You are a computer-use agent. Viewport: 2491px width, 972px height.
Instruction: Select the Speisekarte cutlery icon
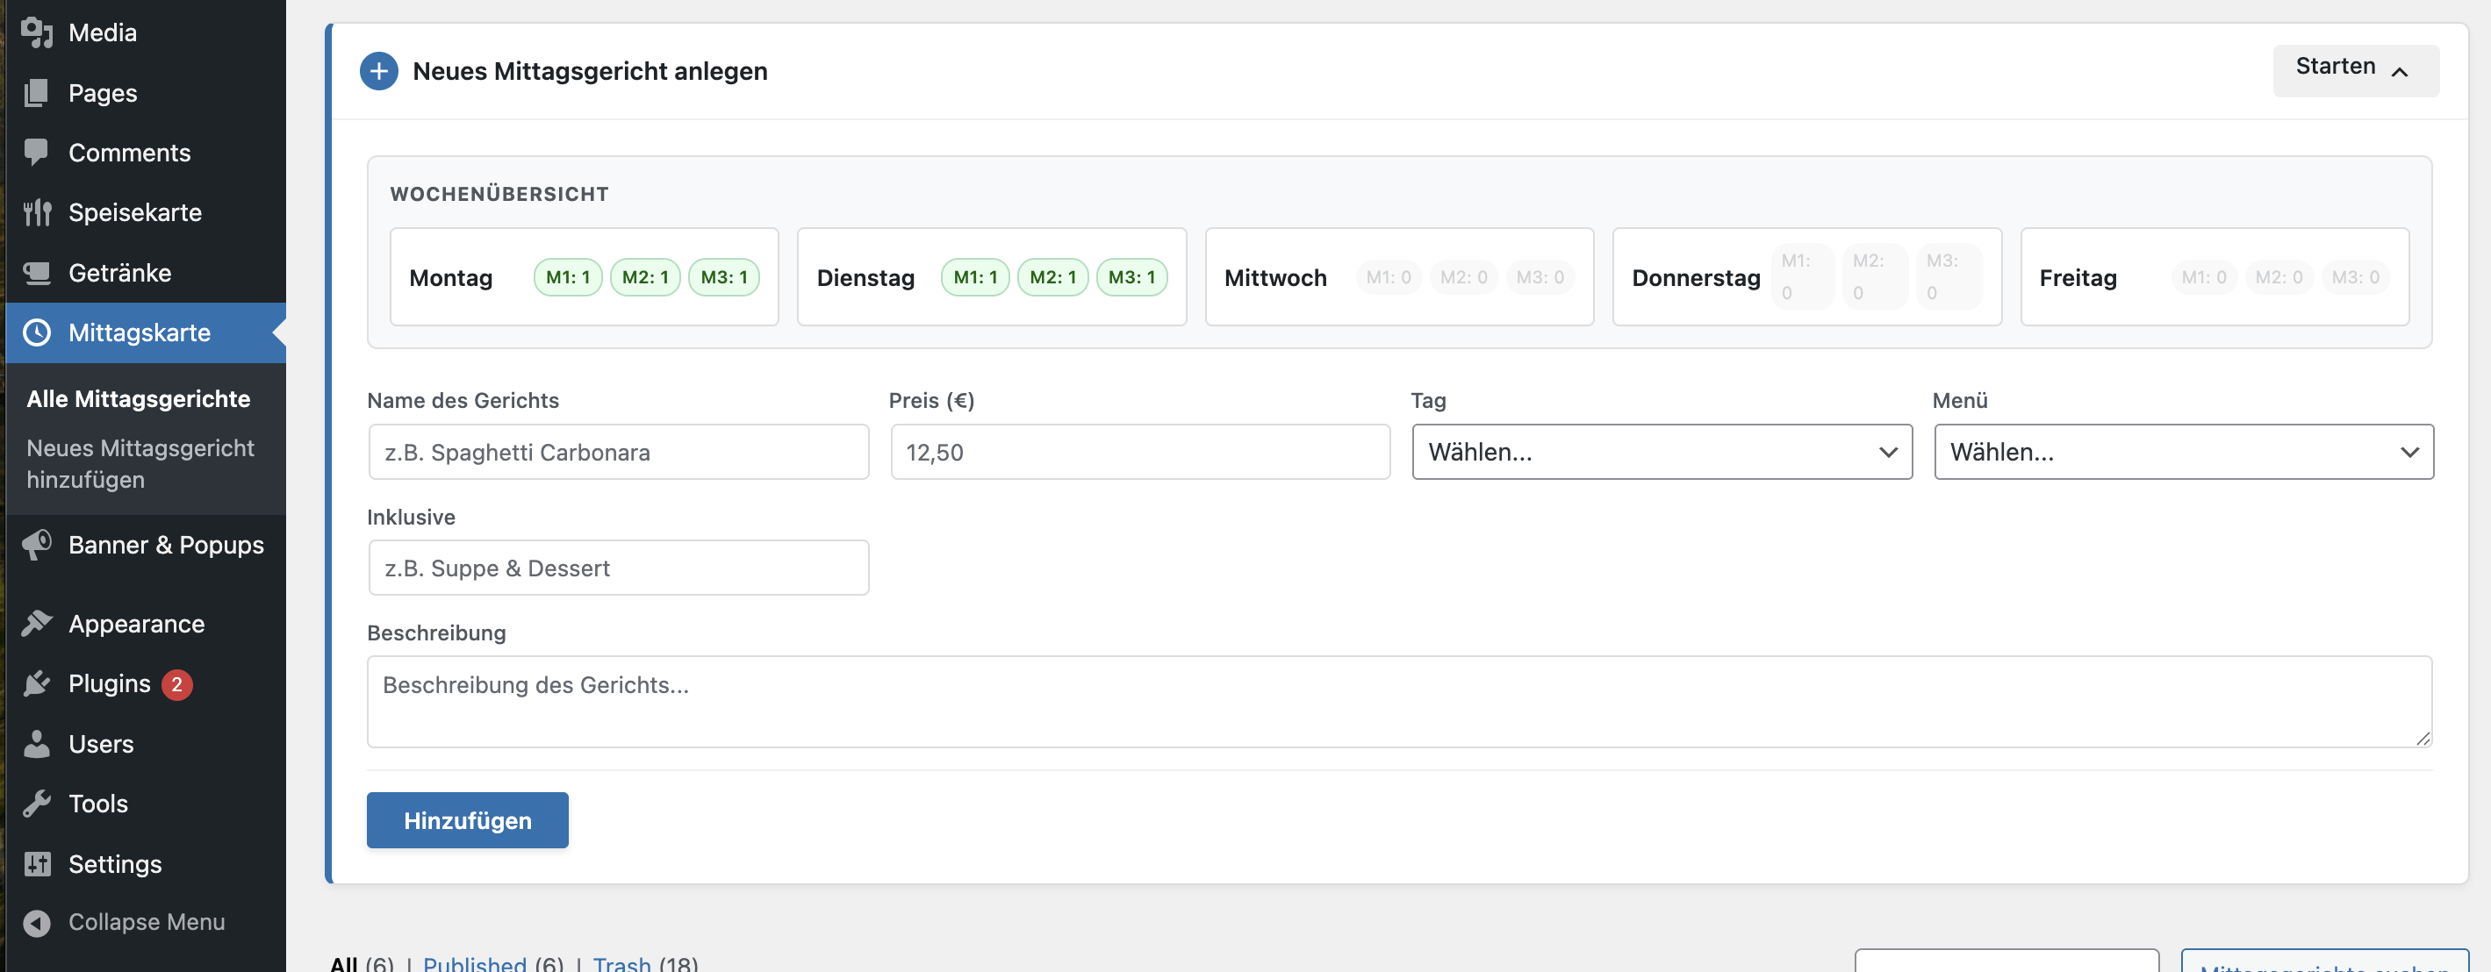36,211
